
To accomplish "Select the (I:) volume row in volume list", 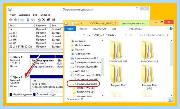I will (x=36, y=43).
